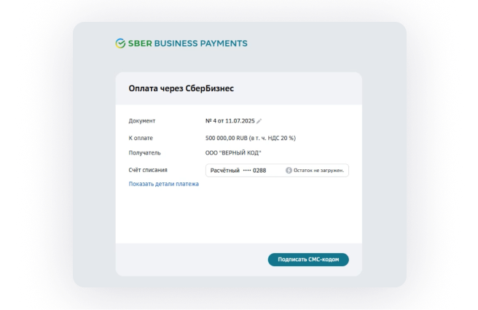Click the Получатель label
Viewport: 478px width, 310px height.
144,152
